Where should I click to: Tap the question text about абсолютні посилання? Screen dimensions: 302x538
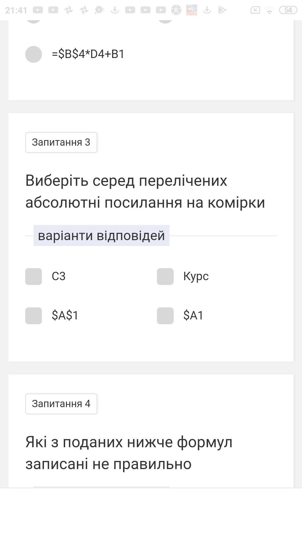click(145, 191)
